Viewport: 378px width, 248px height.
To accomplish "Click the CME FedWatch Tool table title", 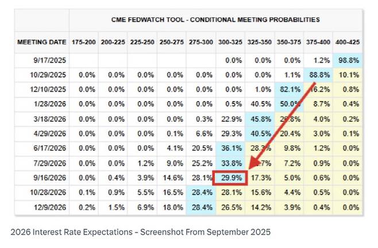I will pos(215,20).
